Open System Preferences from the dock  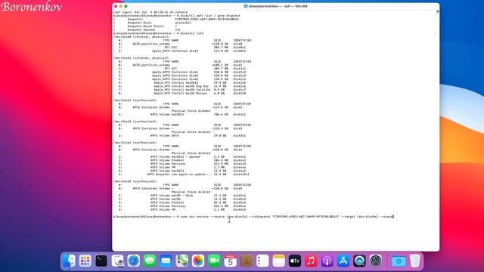pos(376,261)
